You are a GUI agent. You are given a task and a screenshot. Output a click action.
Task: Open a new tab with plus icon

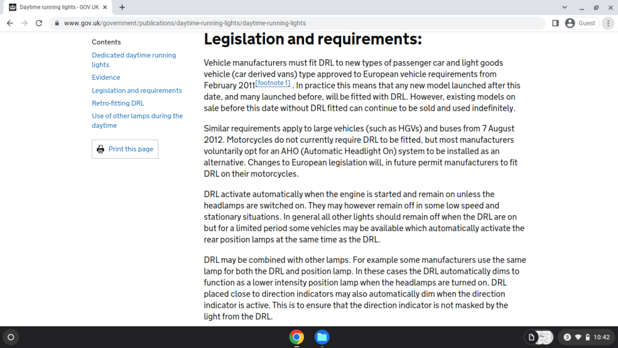(122, 7)
